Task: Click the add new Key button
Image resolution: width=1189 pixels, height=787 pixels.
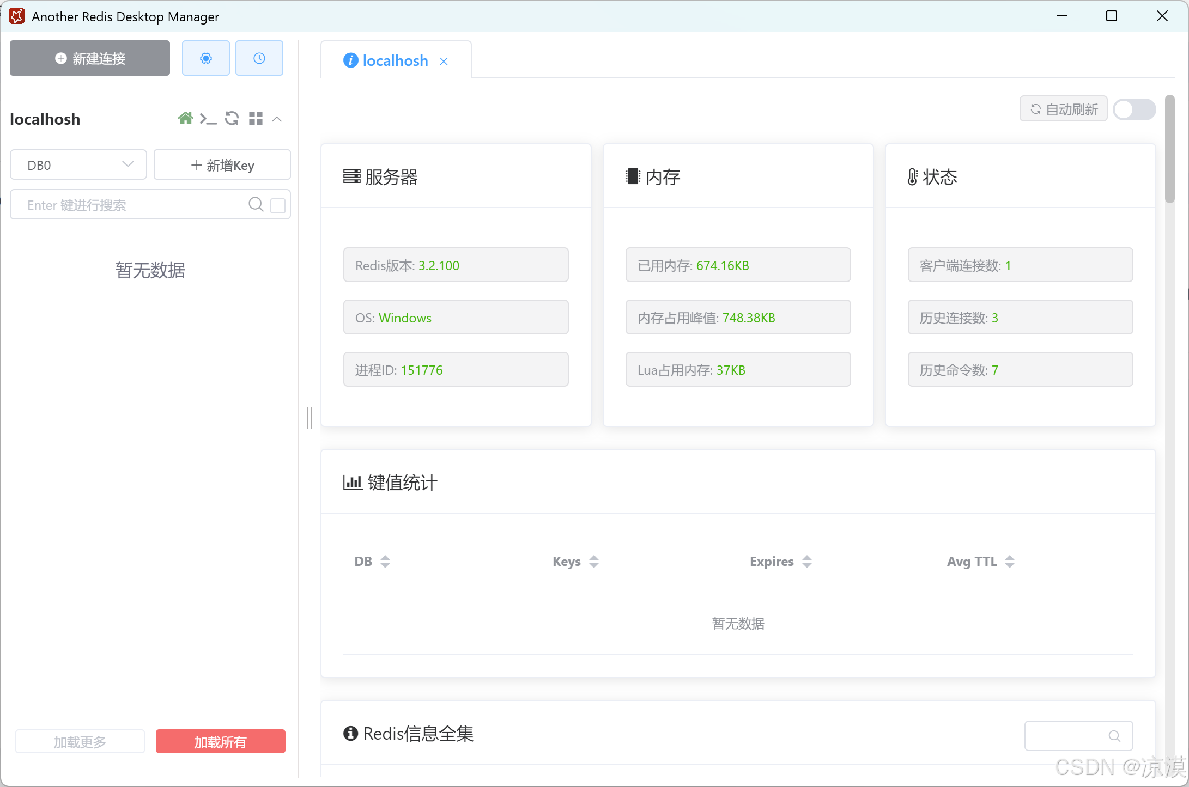Action: [x=222, y=165]
